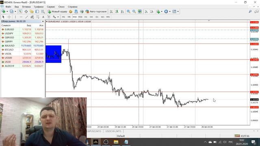The width and height of the screenshot is (260, 146).
Task: Open the chat bubbles icon
Action: click(x=256, y=11)
